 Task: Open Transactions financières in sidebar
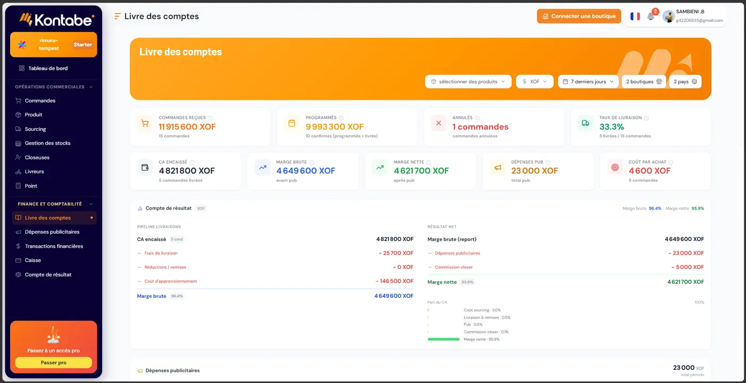coord(54,246)
